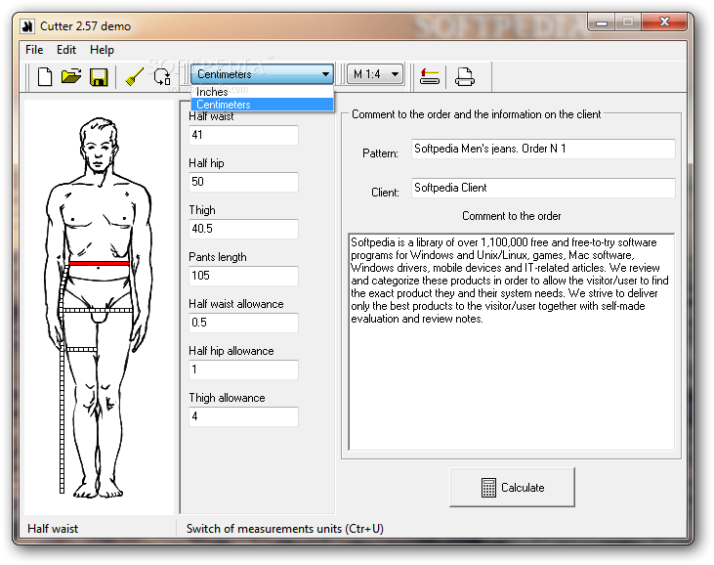Viewport: 714px width, 565px height.
Task: Click the Half waist allowance field
Action: 243,323
